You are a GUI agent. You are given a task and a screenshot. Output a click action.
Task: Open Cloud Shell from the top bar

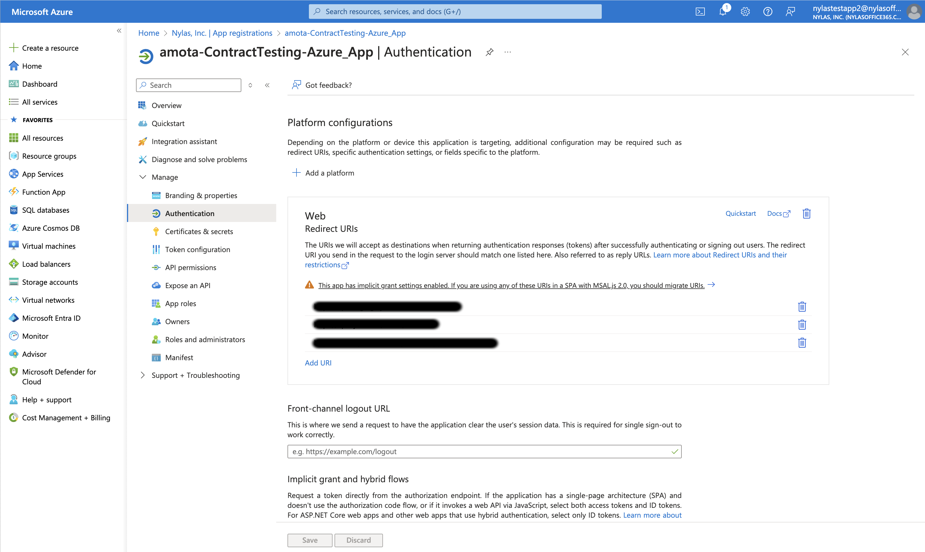[x=700, y=11]
